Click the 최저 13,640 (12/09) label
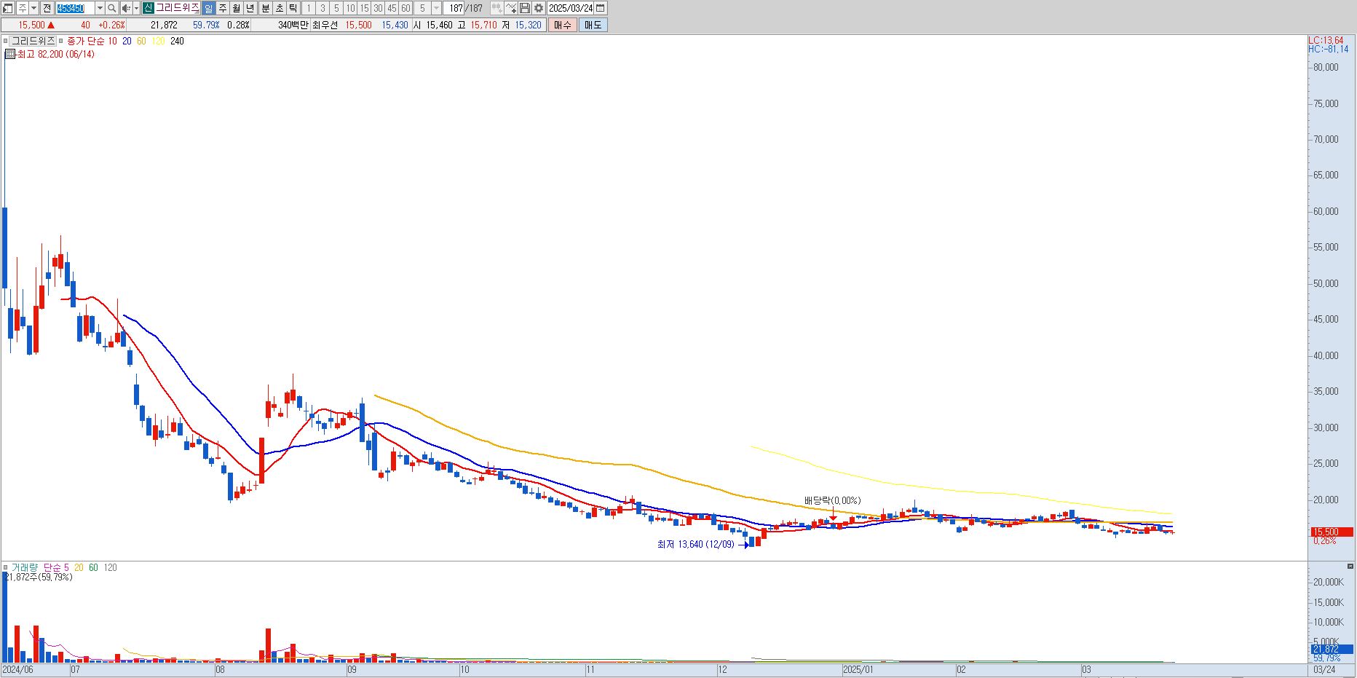1357x678 pixels. [696, 544]
